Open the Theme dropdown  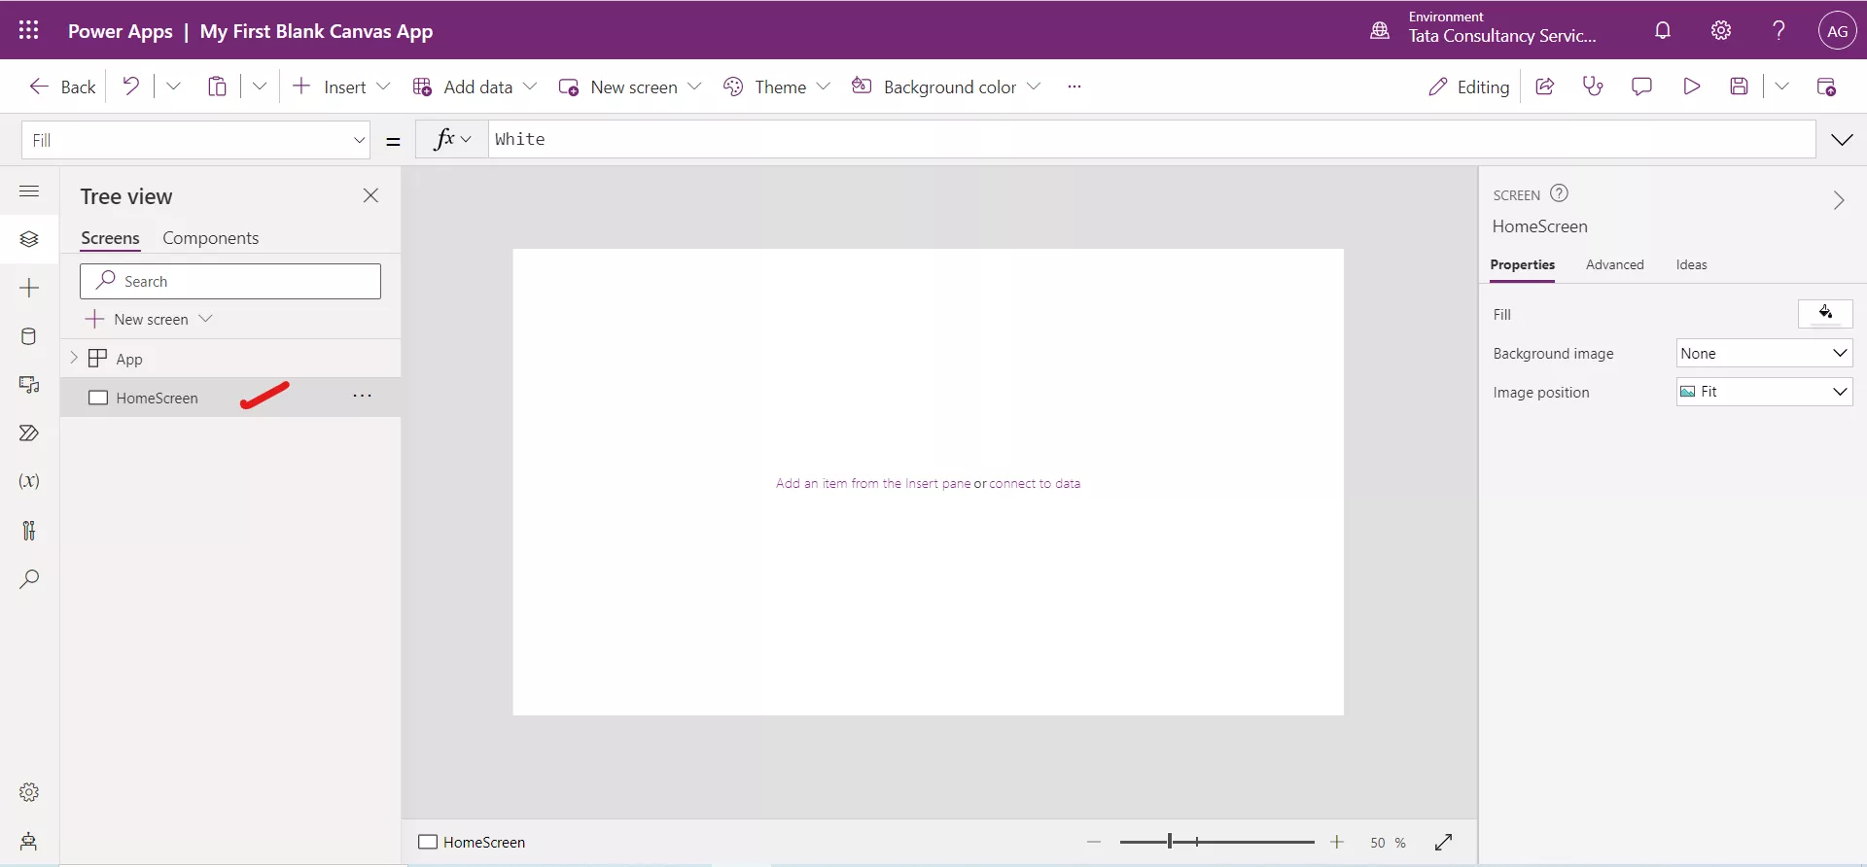(x=824, y=87)
